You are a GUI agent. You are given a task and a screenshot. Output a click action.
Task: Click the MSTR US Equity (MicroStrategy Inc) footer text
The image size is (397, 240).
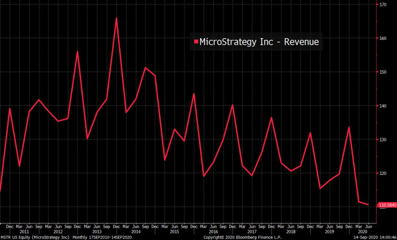pyautogui.click(x=35, y=237)
